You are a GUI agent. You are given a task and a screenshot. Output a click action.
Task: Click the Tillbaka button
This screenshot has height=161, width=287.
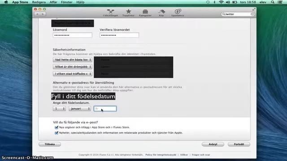coord(50,144)
